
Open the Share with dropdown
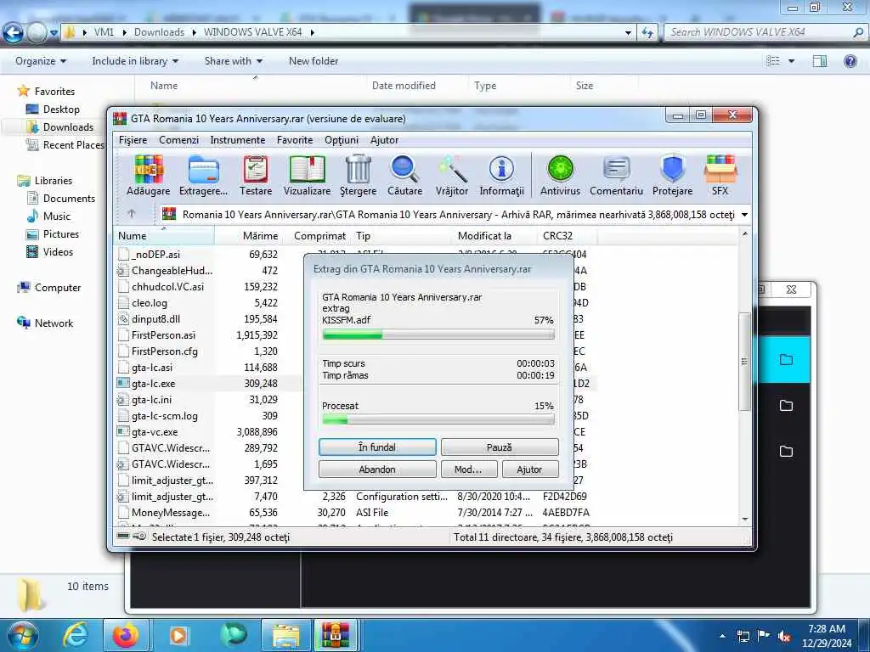(233, 61)
